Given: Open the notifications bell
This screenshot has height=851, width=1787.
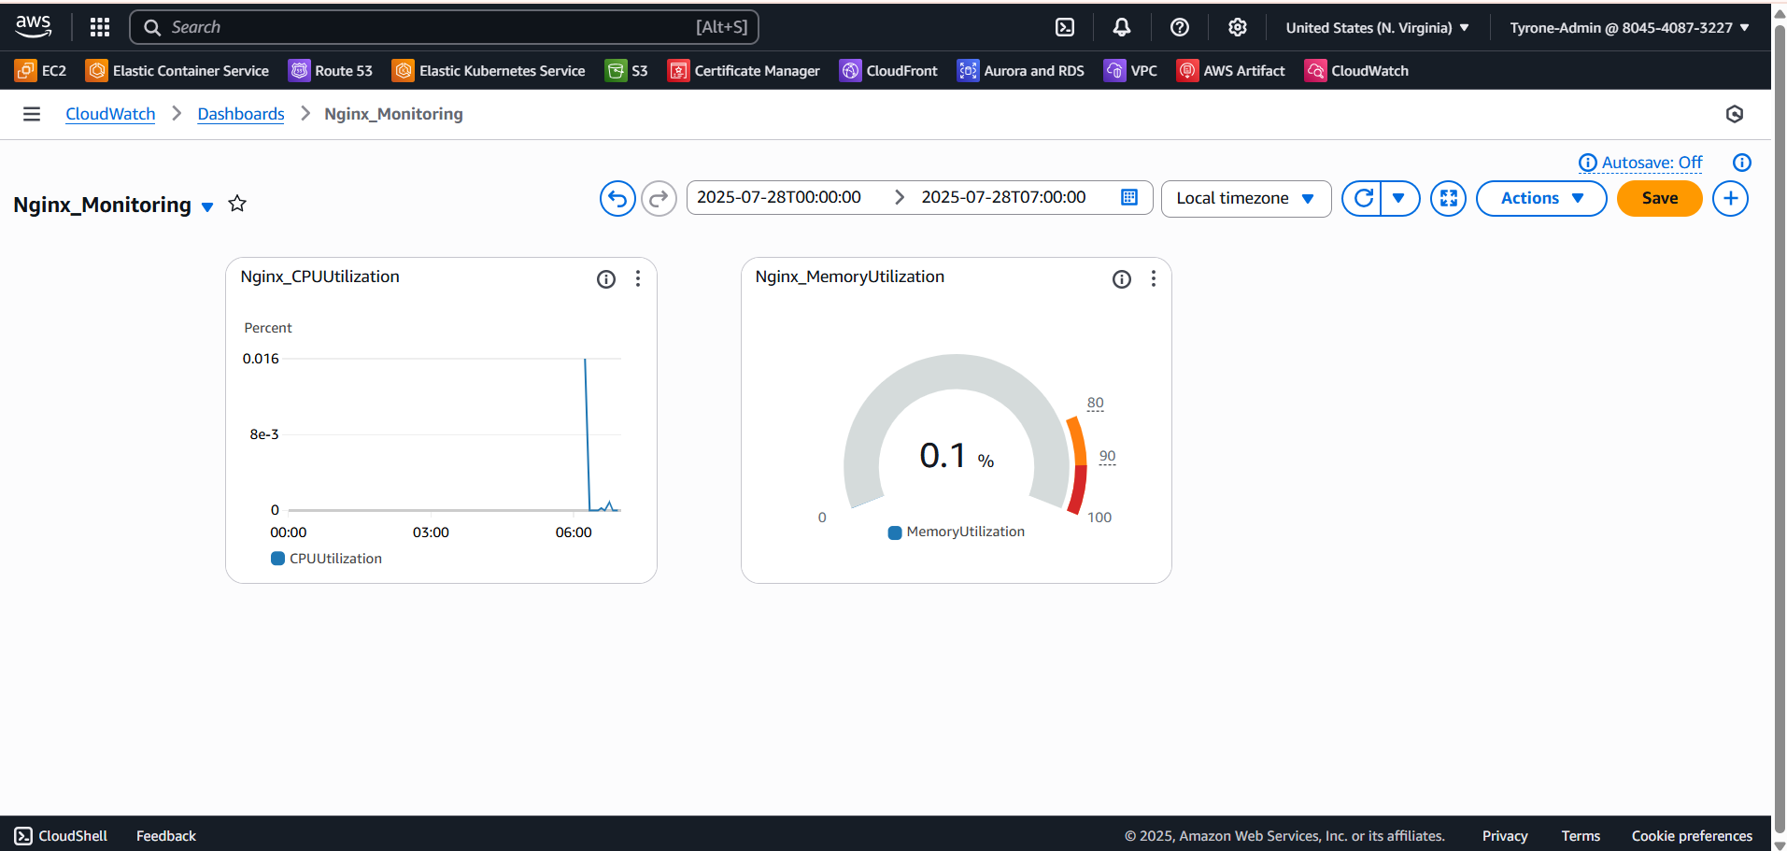Looking at the screenshot, I should point(1122,27).
